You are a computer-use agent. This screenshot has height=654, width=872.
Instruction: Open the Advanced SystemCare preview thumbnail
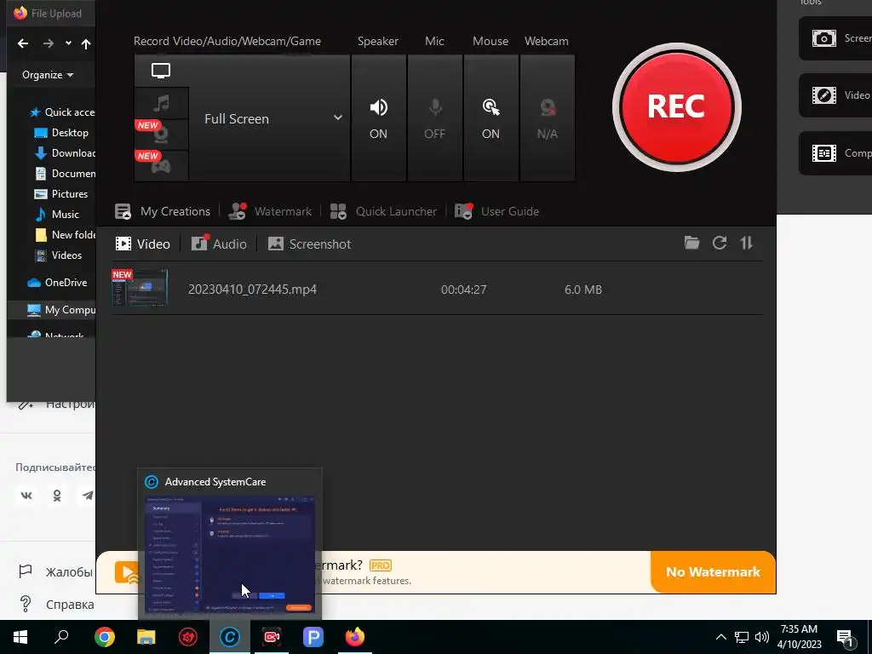click(230, 555)
